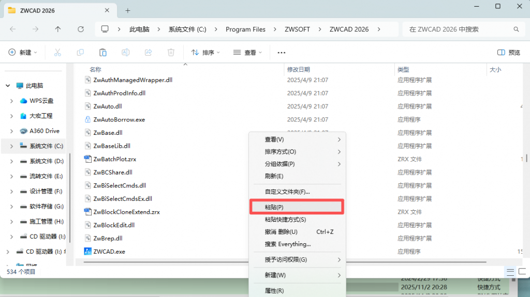The width and height of the screenshot is (530, 297).
Task: Select 设计管理 (F:) drive in sidebar
Action: click(46, 191)
